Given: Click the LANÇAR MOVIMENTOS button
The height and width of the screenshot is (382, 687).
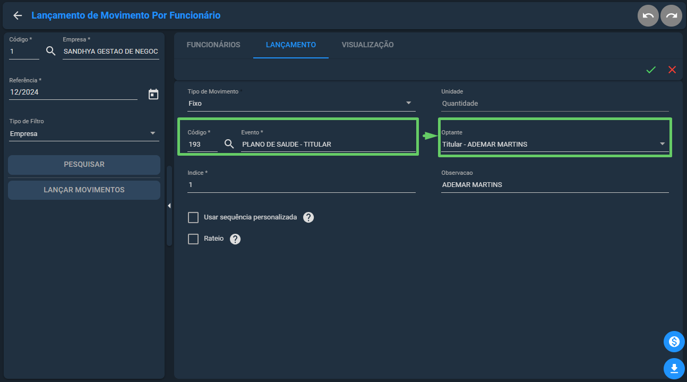Looking at the screenshot, I should [84, 190].
